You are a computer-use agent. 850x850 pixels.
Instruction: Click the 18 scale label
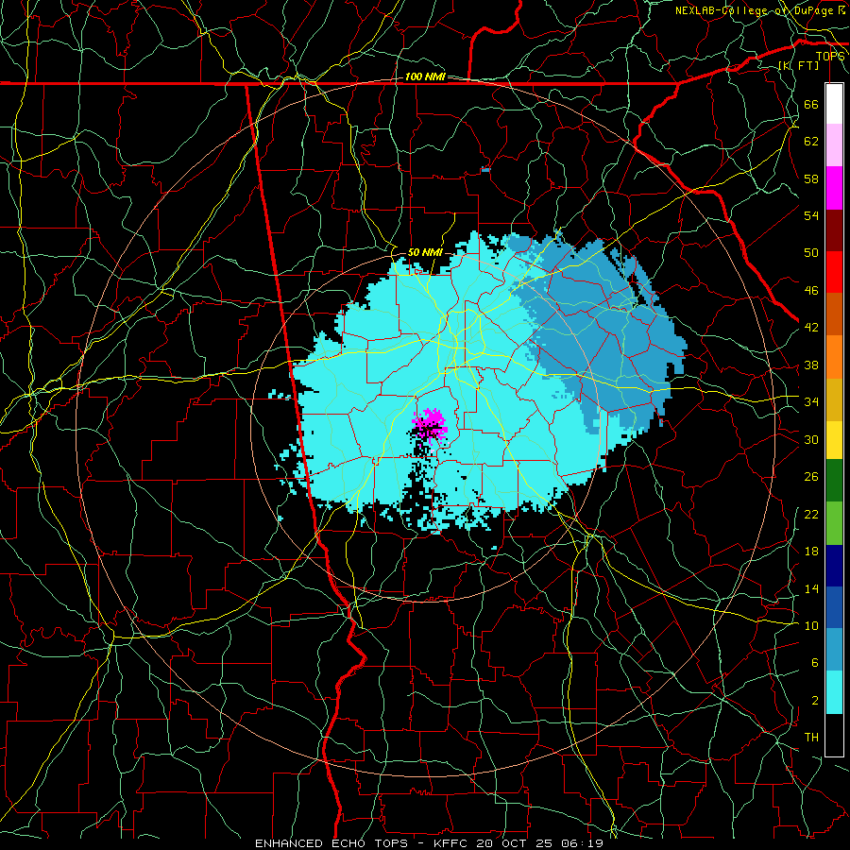coord(811,552)
